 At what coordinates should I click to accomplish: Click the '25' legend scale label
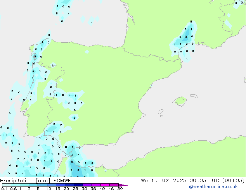click(x=75, y=188)
